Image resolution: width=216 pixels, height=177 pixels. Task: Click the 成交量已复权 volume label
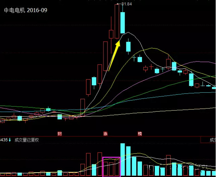tap(27, 140)
